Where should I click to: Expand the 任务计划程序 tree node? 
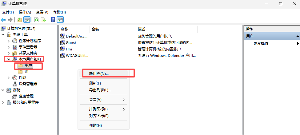(9, 41)
